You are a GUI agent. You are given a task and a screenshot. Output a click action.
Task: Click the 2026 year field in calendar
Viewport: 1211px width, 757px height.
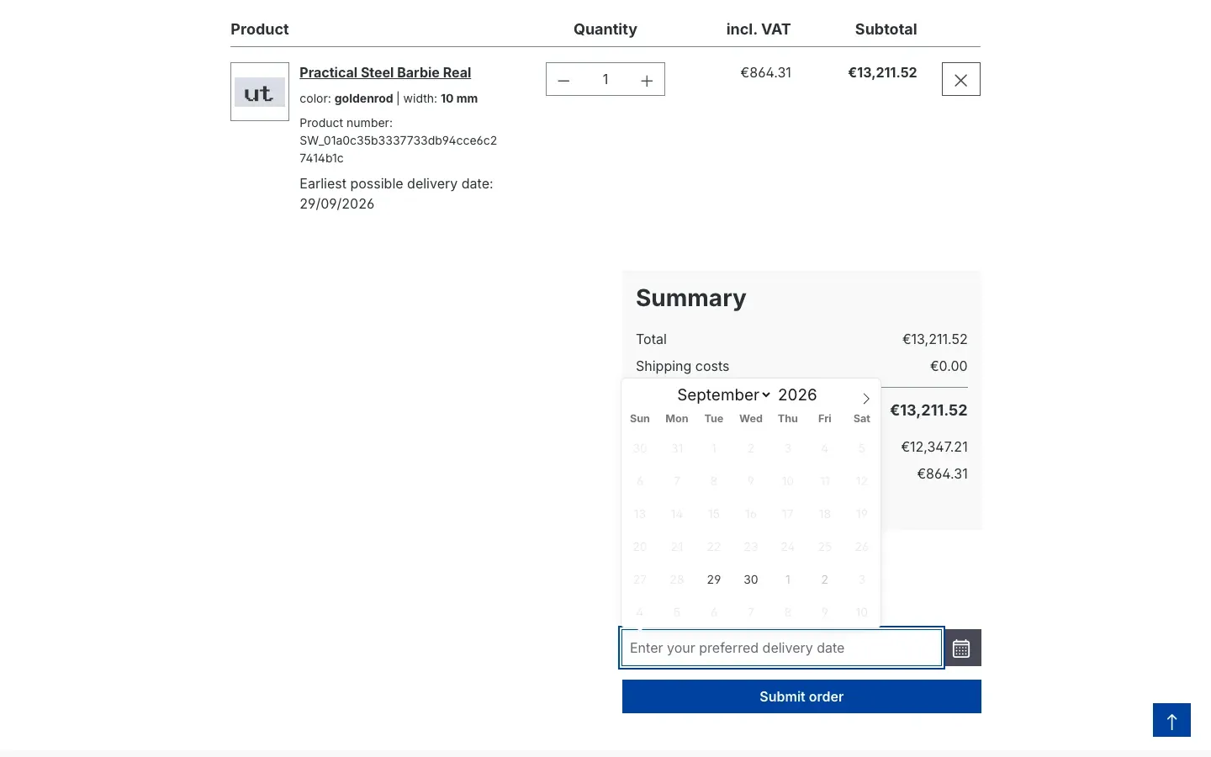click(798, 395)
